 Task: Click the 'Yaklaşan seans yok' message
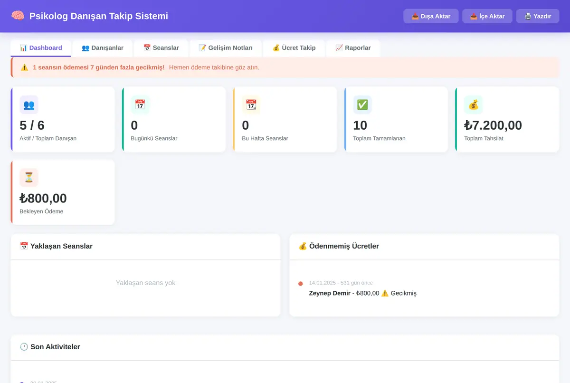[x=146, y=283]
